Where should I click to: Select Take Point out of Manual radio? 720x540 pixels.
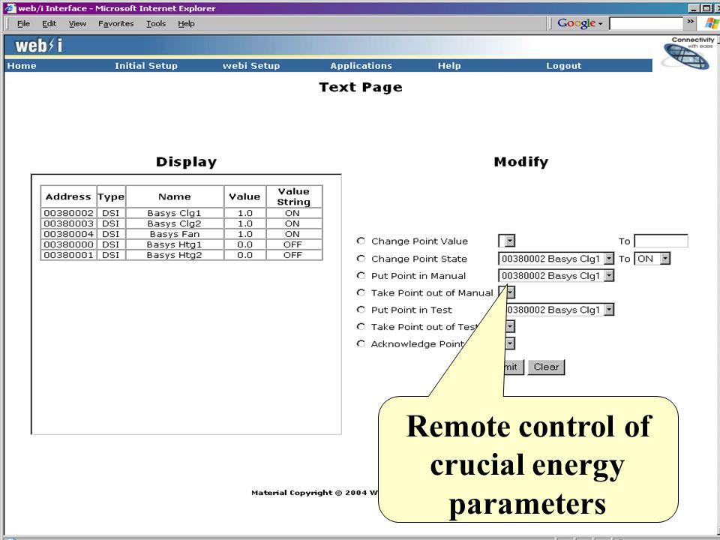(361, 292)
